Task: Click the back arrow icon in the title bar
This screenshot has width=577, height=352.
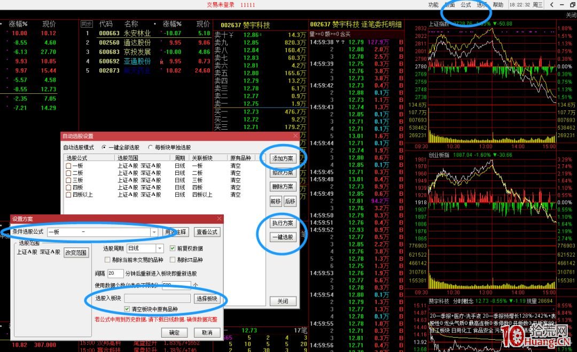Action: point(552,5)
